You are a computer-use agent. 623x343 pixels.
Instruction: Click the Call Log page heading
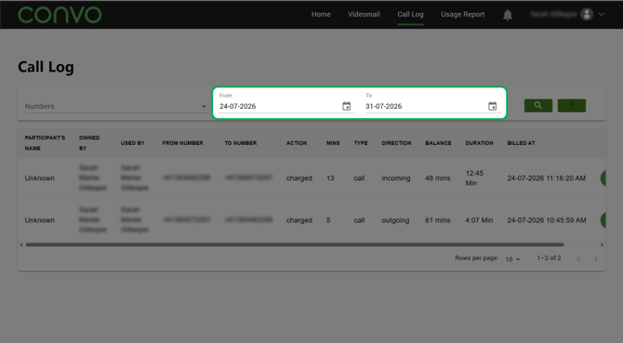[46, 67]
